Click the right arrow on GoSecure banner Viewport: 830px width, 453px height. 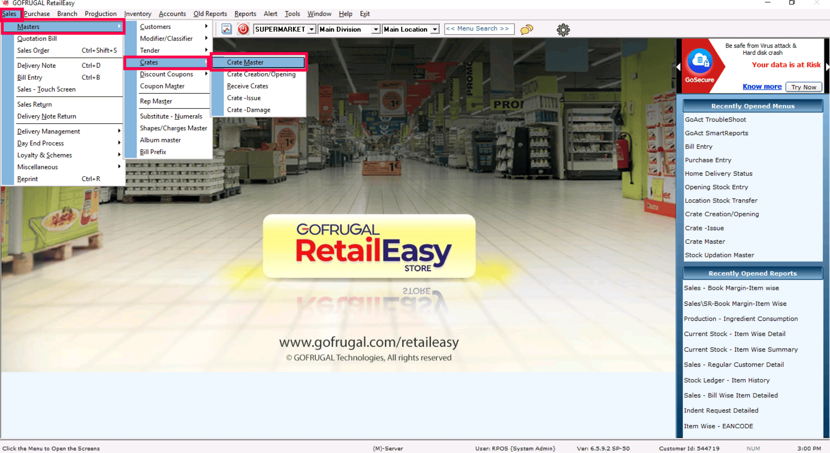click(827, 67)
